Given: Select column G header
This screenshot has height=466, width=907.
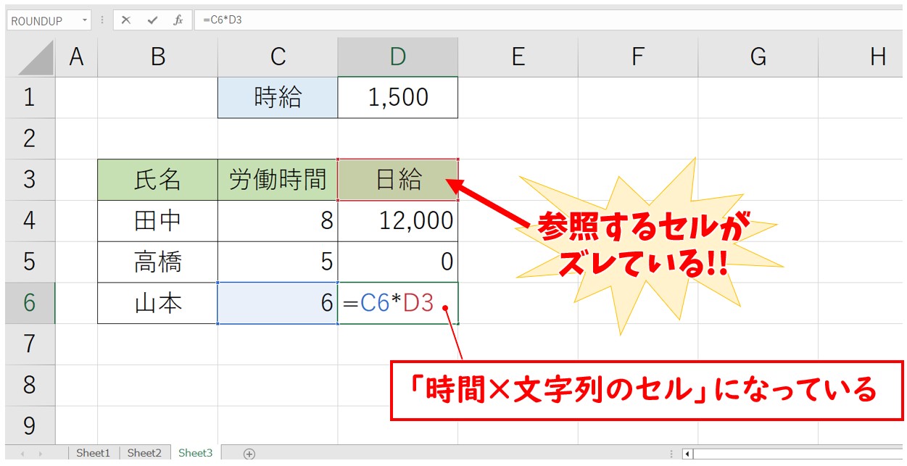Looking at the screenshot, I should point(758,57).
